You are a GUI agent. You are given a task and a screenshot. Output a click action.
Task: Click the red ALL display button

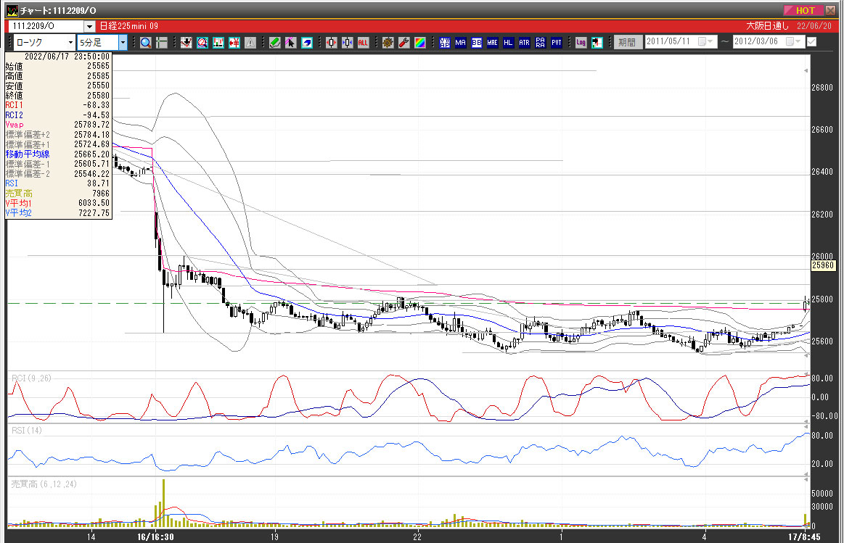coord(364,43)
